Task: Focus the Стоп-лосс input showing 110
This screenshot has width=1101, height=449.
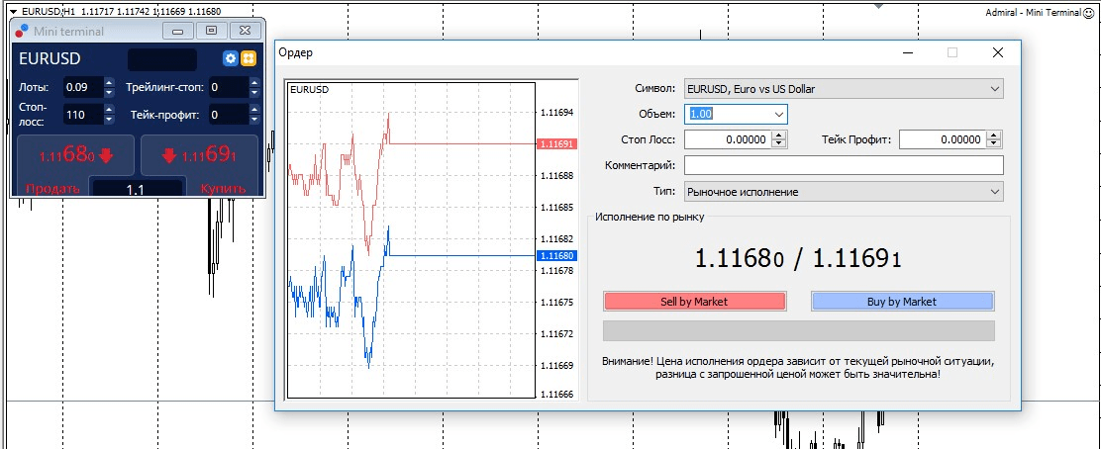Action: tap(83, 115)
